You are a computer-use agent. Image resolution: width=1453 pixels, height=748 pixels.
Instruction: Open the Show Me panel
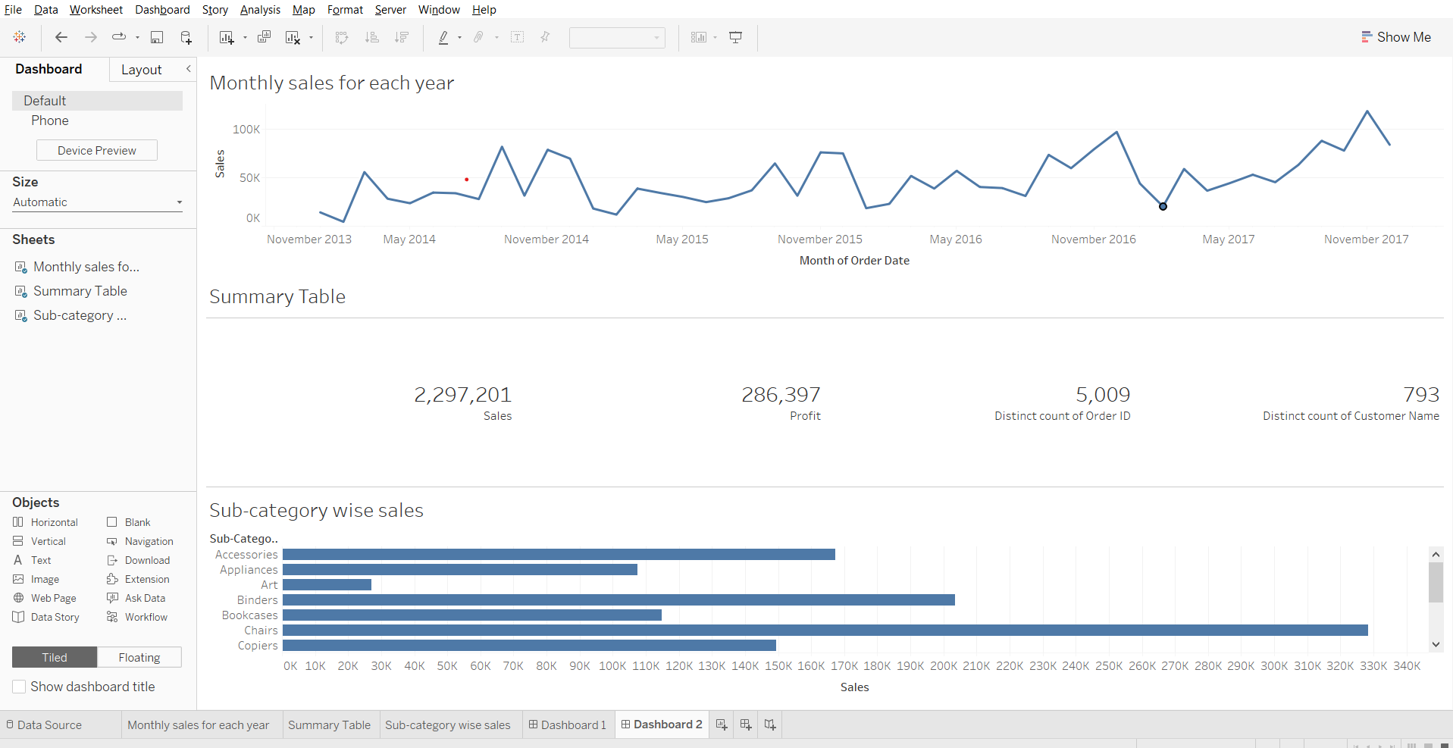point(1396,37)
